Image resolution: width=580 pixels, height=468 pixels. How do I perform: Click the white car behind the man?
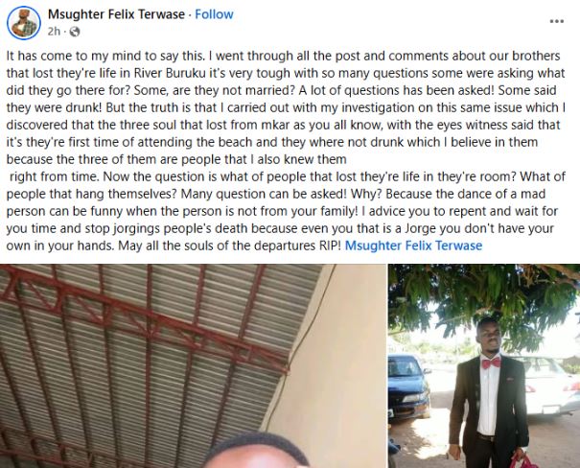pyautogui.click(x=549, y=386)
